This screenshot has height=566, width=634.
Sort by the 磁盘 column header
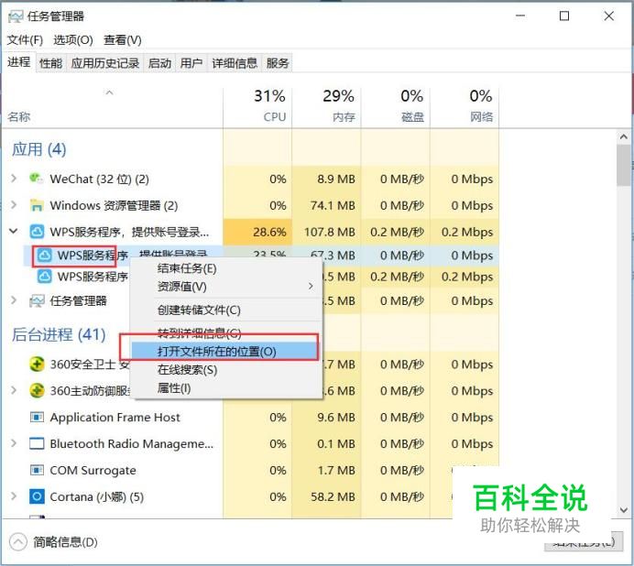coord(396,107)
